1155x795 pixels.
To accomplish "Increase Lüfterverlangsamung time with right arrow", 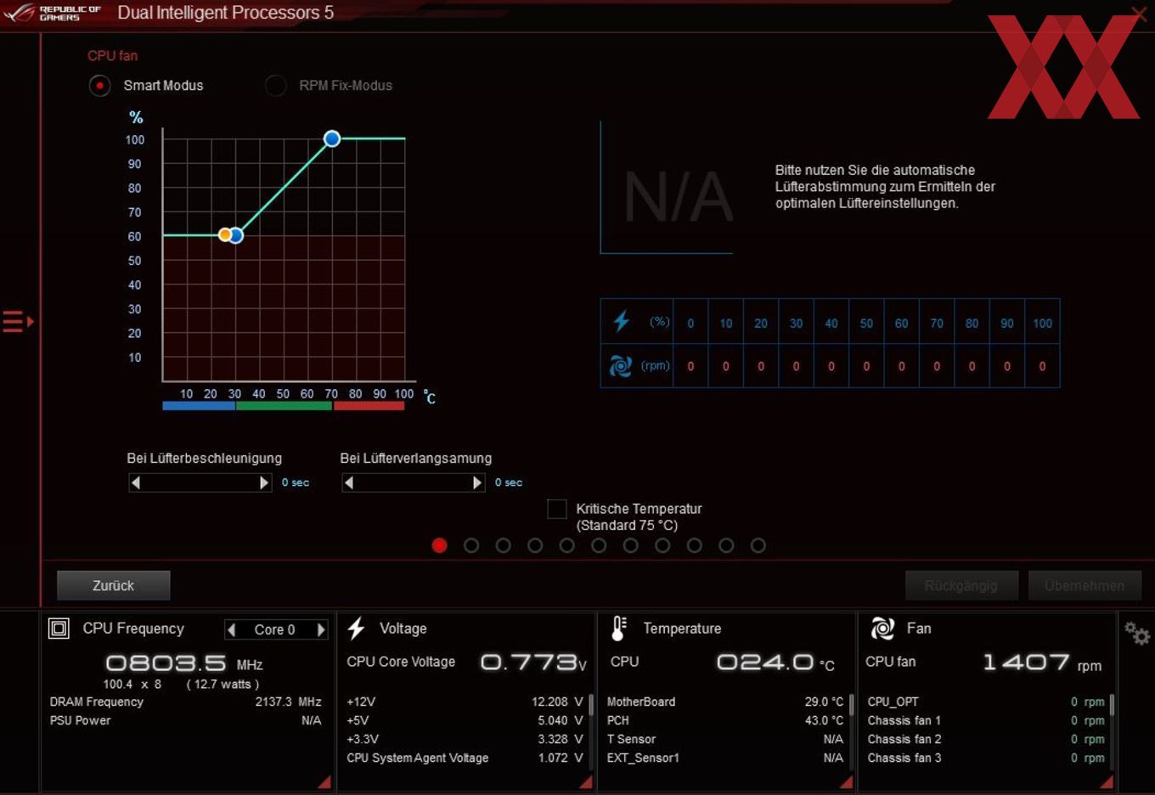I will pyautogui.click(x=477, y=482).
